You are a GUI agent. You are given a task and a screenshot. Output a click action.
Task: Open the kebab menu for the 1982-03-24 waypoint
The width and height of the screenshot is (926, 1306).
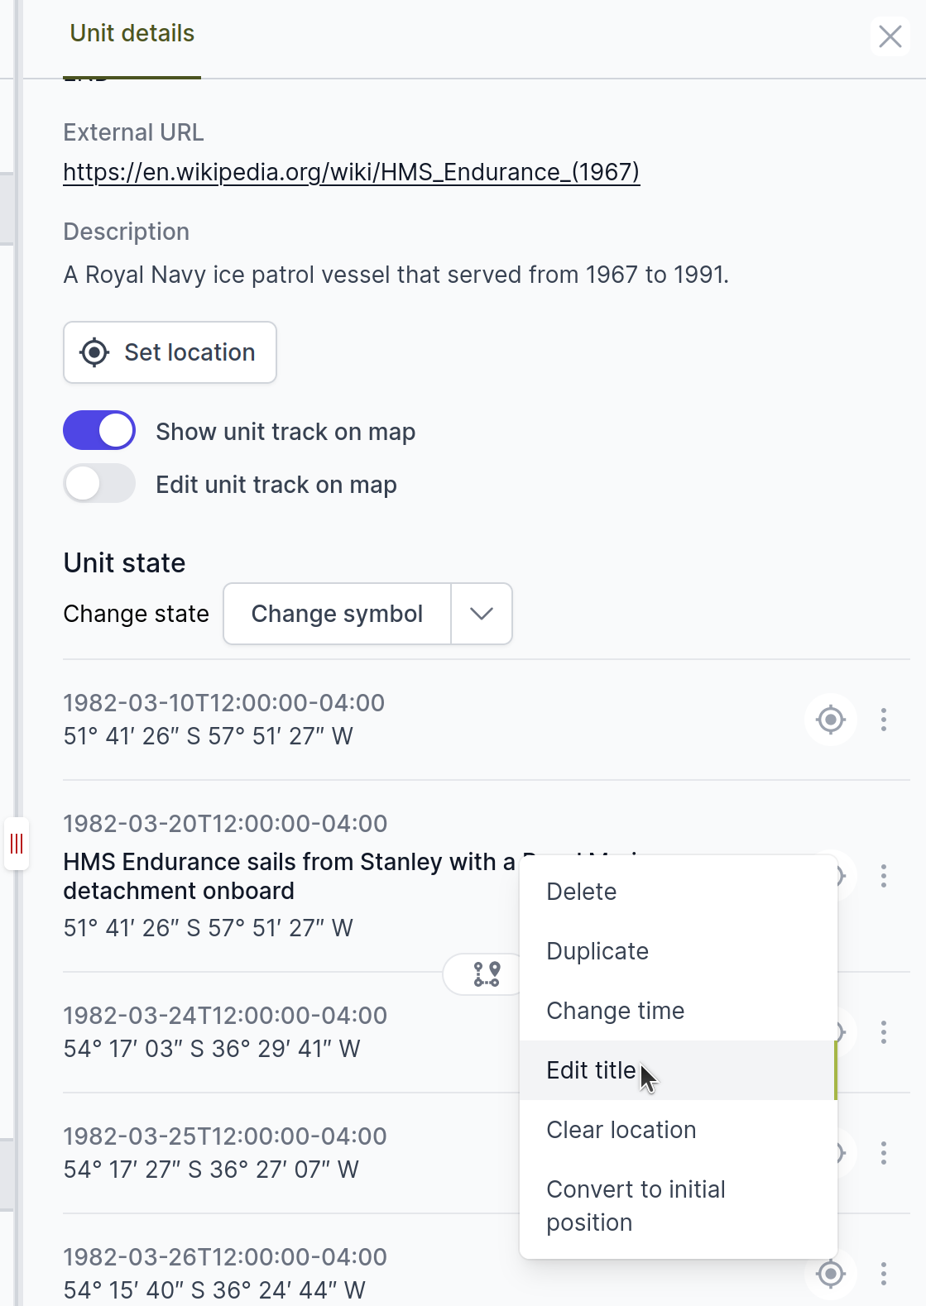883,1031
